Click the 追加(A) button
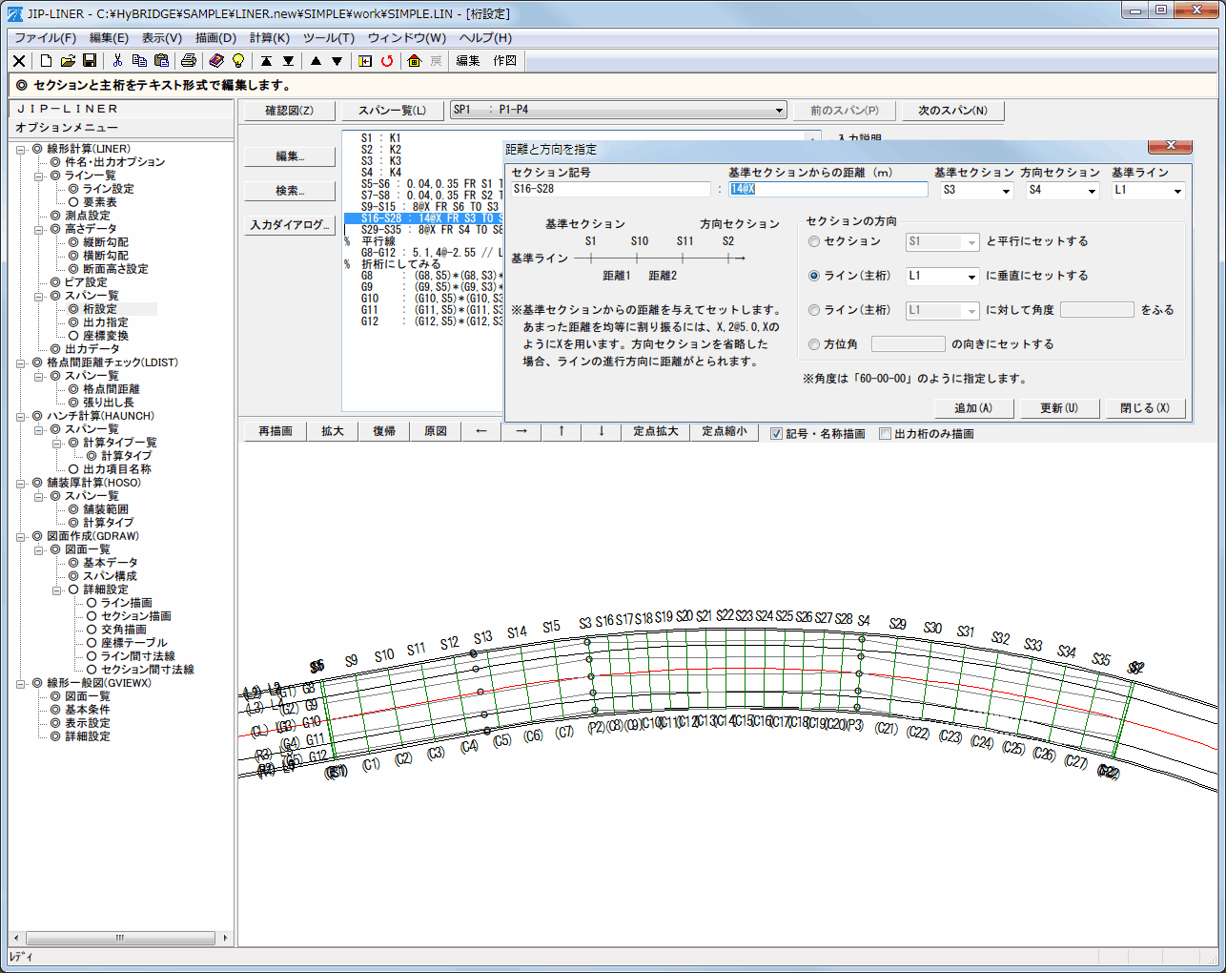Image resolution: width=1226 pixels, height=973 pixels. (973, 408)
